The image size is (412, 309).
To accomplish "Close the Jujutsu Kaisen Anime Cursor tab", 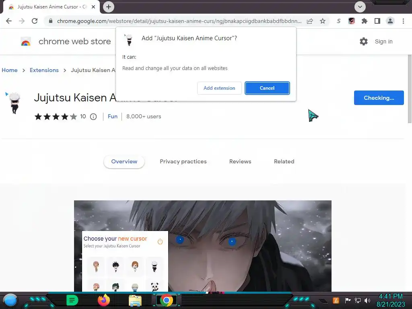I will click(93, 7).
